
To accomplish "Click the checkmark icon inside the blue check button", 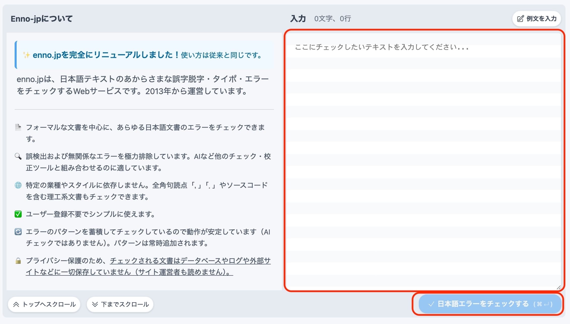I will point(432,304).
